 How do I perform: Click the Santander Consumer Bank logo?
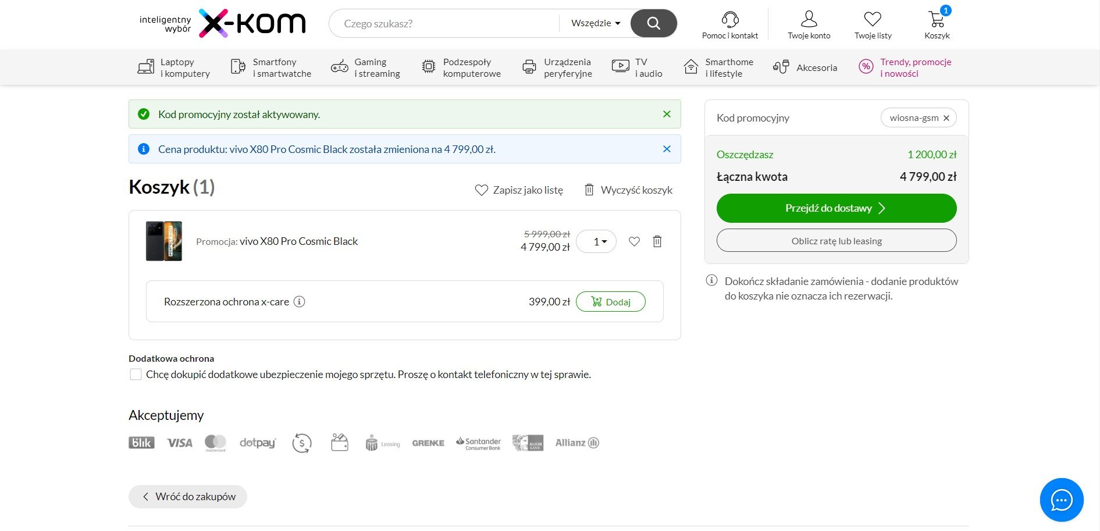click(478, 443)
